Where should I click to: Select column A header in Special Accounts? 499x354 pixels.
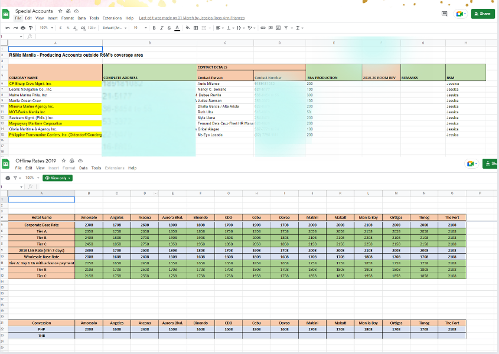(55, 43)
